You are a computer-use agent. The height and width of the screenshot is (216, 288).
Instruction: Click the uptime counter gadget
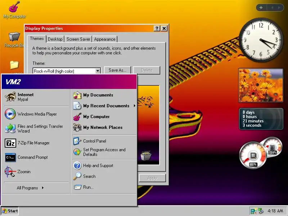coord(261,119)
